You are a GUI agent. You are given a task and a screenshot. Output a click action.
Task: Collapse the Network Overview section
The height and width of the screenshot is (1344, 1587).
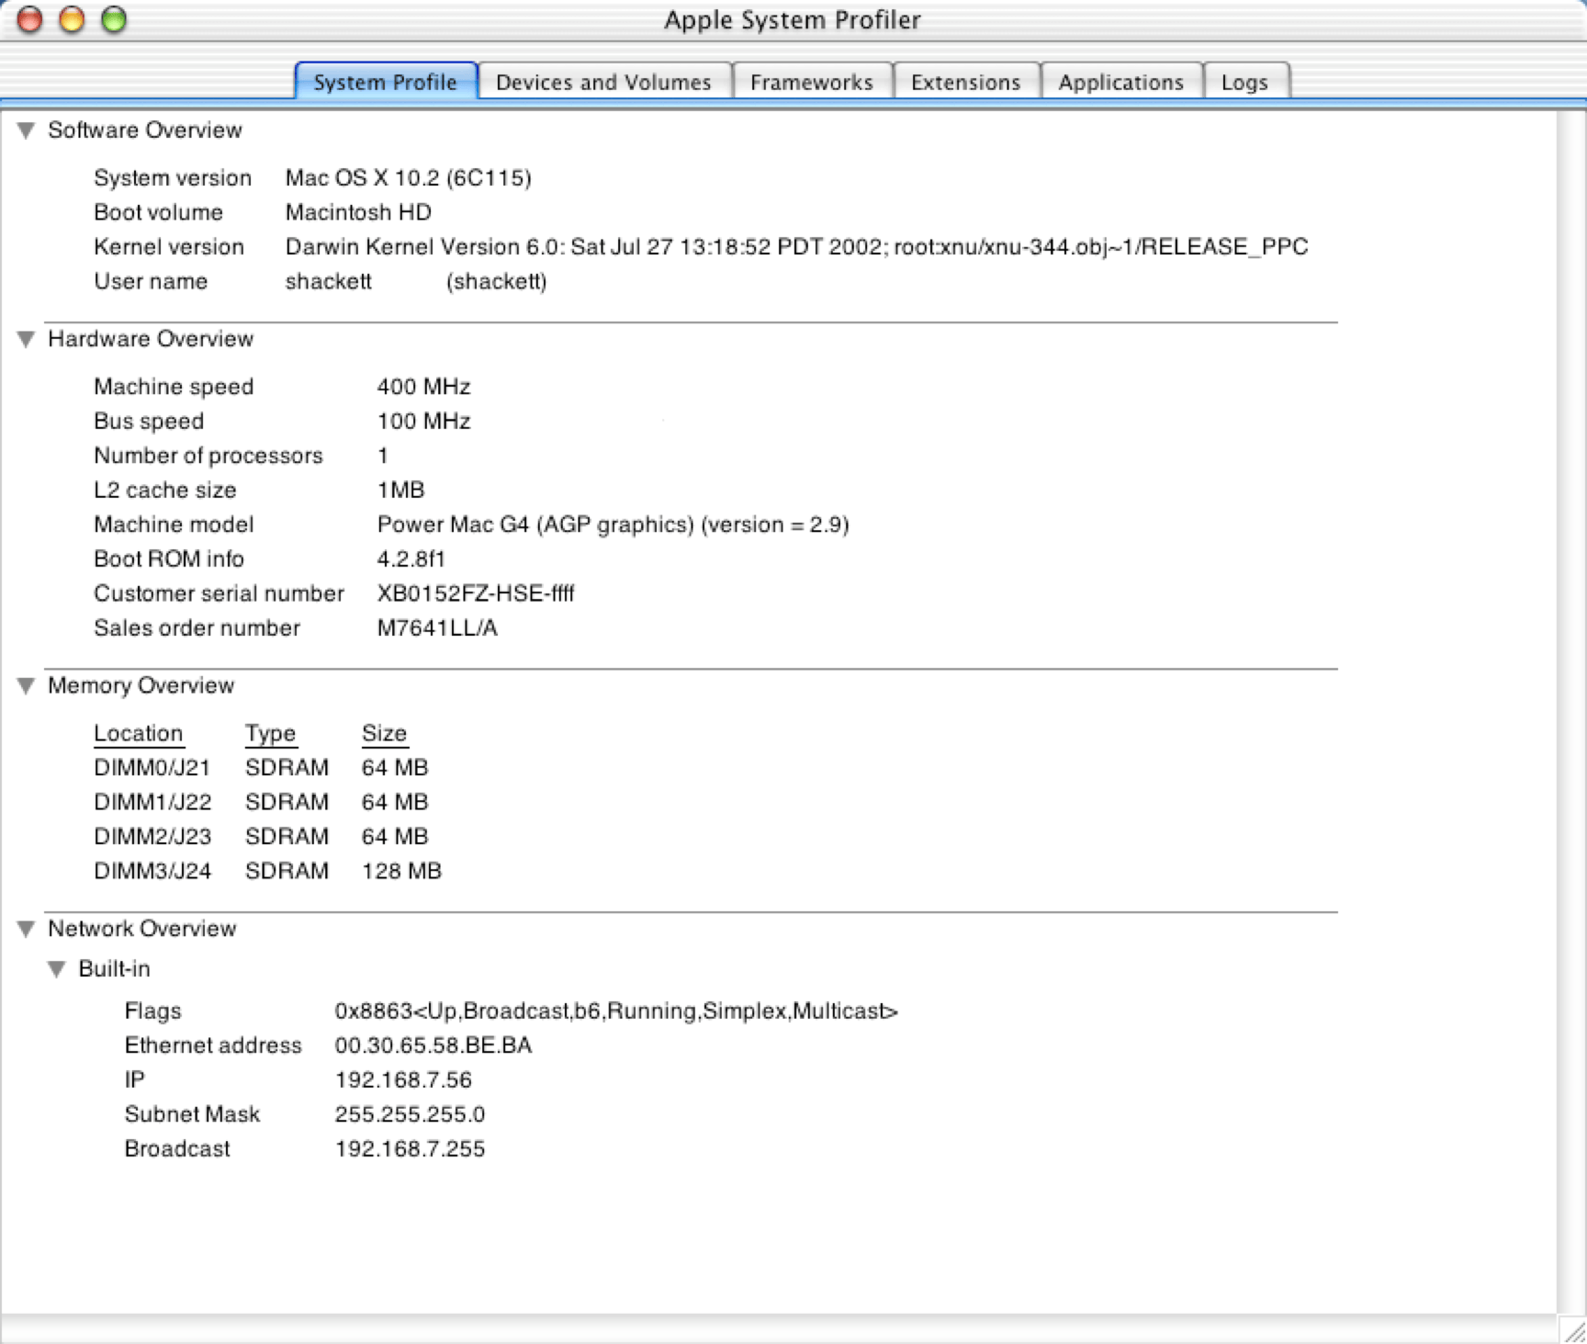click(x=26, y=929)
